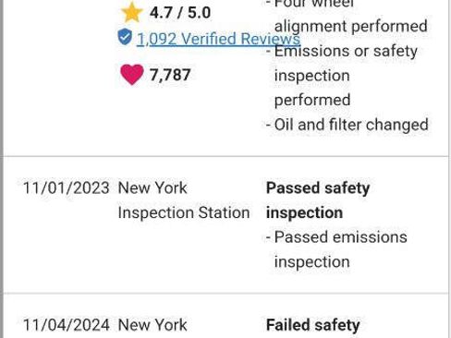Click the Oil and filter changed item
451x338 pixels.
pyautogui.click(x=347, y=125)
